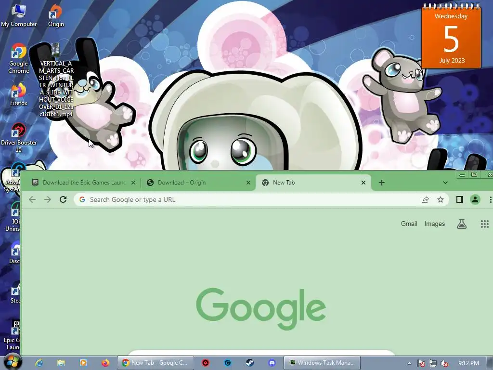This screenshot has width=493, height=370.
Task: Open the blue circular taskbar app icon
Action: pyautogui.click(x=228, y=363)
